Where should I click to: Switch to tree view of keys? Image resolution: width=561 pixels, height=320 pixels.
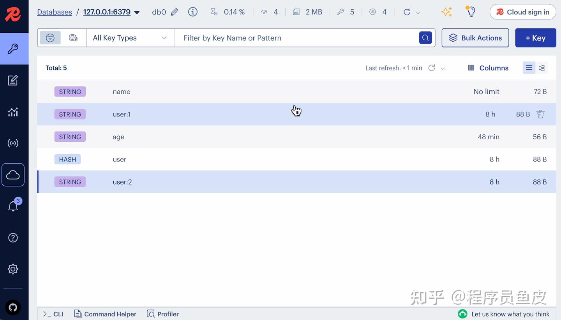542,68
